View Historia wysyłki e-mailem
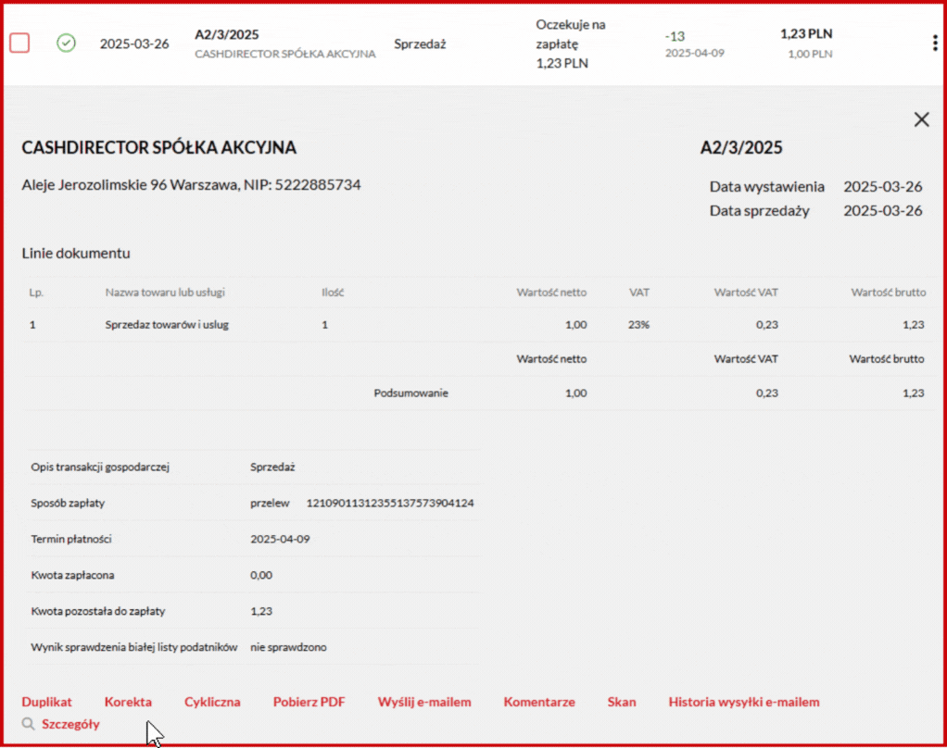Image resolution: width=947 pixels, height=748 pixels. tap(744, 702)
